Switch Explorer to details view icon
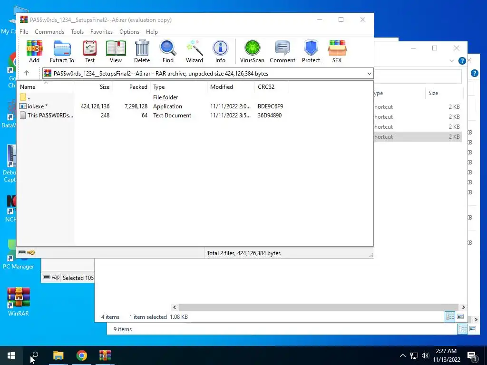This screenshot has width=487, height=365. click(450, 317)
